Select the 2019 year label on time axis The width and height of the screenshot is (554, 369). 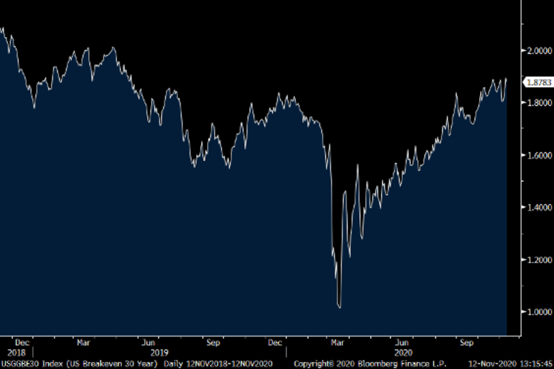pos(159,353)
